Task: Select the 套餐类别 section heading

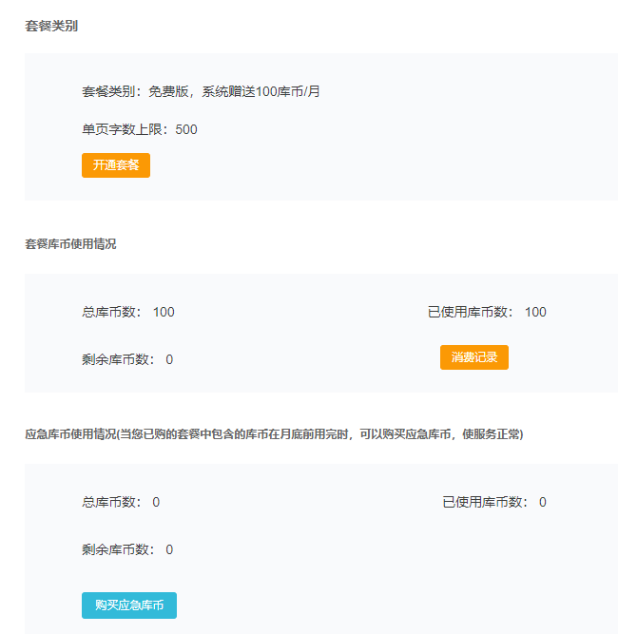Action: (51, 26)
